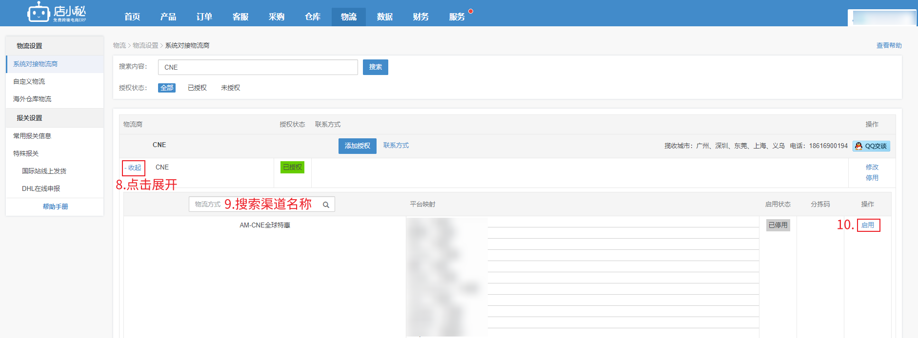Open the 客服 menu
This screenshot has height=338, width=918.
pos(240,17)
